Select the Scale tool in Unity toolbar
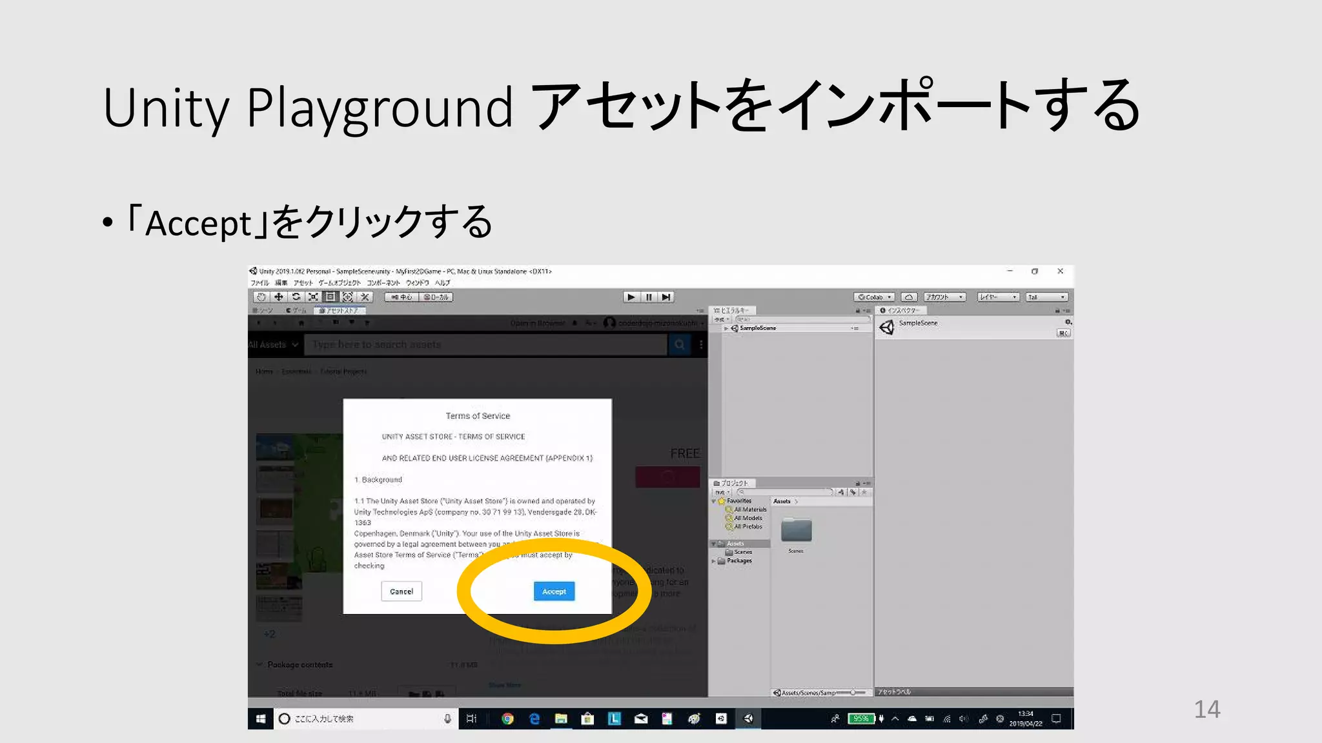The width and height of the screenshot is (1322, 743). pyautogui.click(x=313, y=297)
